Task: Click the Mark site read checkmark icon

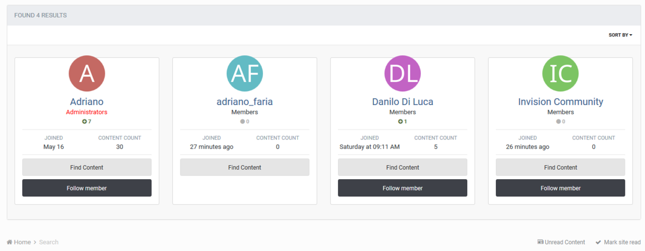Action: tap(599, 242)
